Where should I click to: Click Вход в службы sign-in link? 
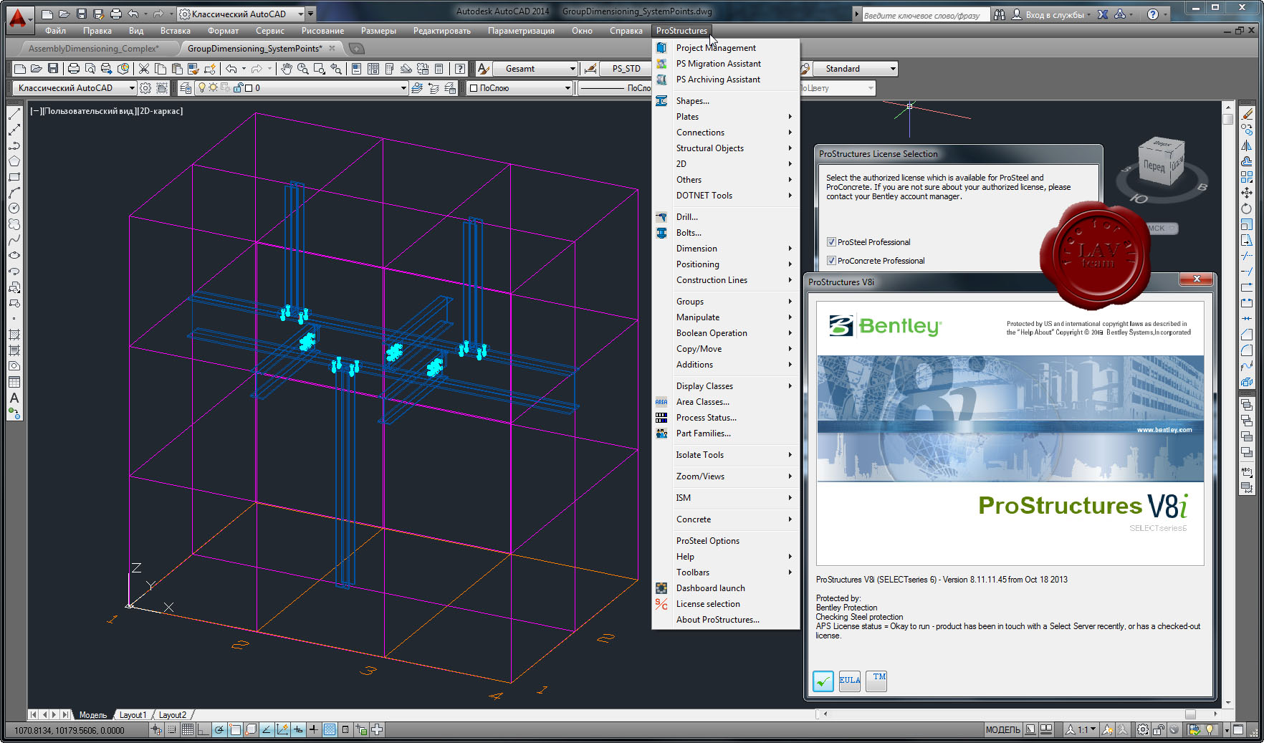[1054, 14]
